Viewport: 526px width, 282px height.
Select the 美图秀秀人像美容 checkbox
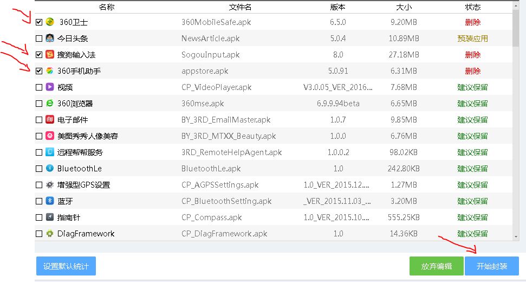click(x=39, y=136)
